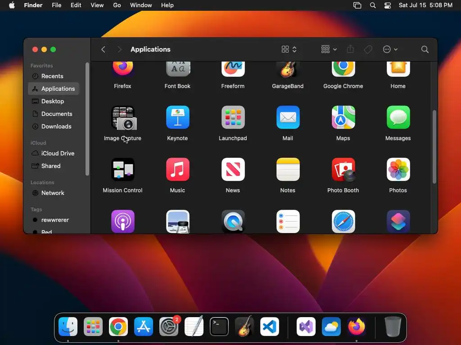Select the Preview app icon

(177, 221)
